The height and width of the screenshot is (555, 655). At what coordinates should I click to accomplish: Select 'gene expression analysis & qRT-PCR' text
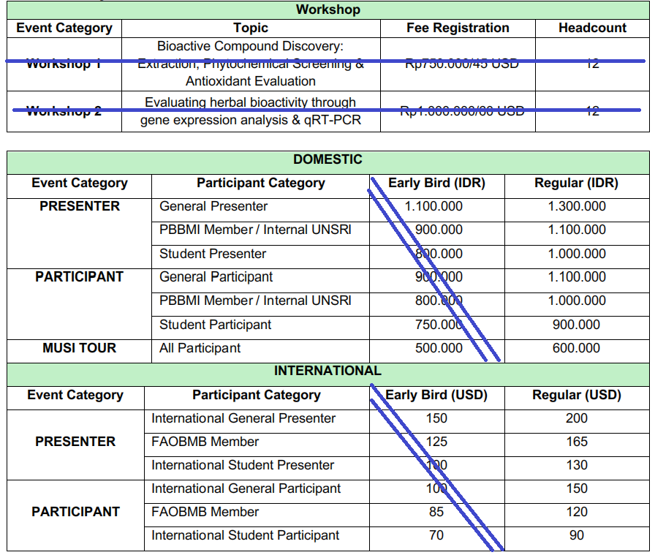click(250, 121)
